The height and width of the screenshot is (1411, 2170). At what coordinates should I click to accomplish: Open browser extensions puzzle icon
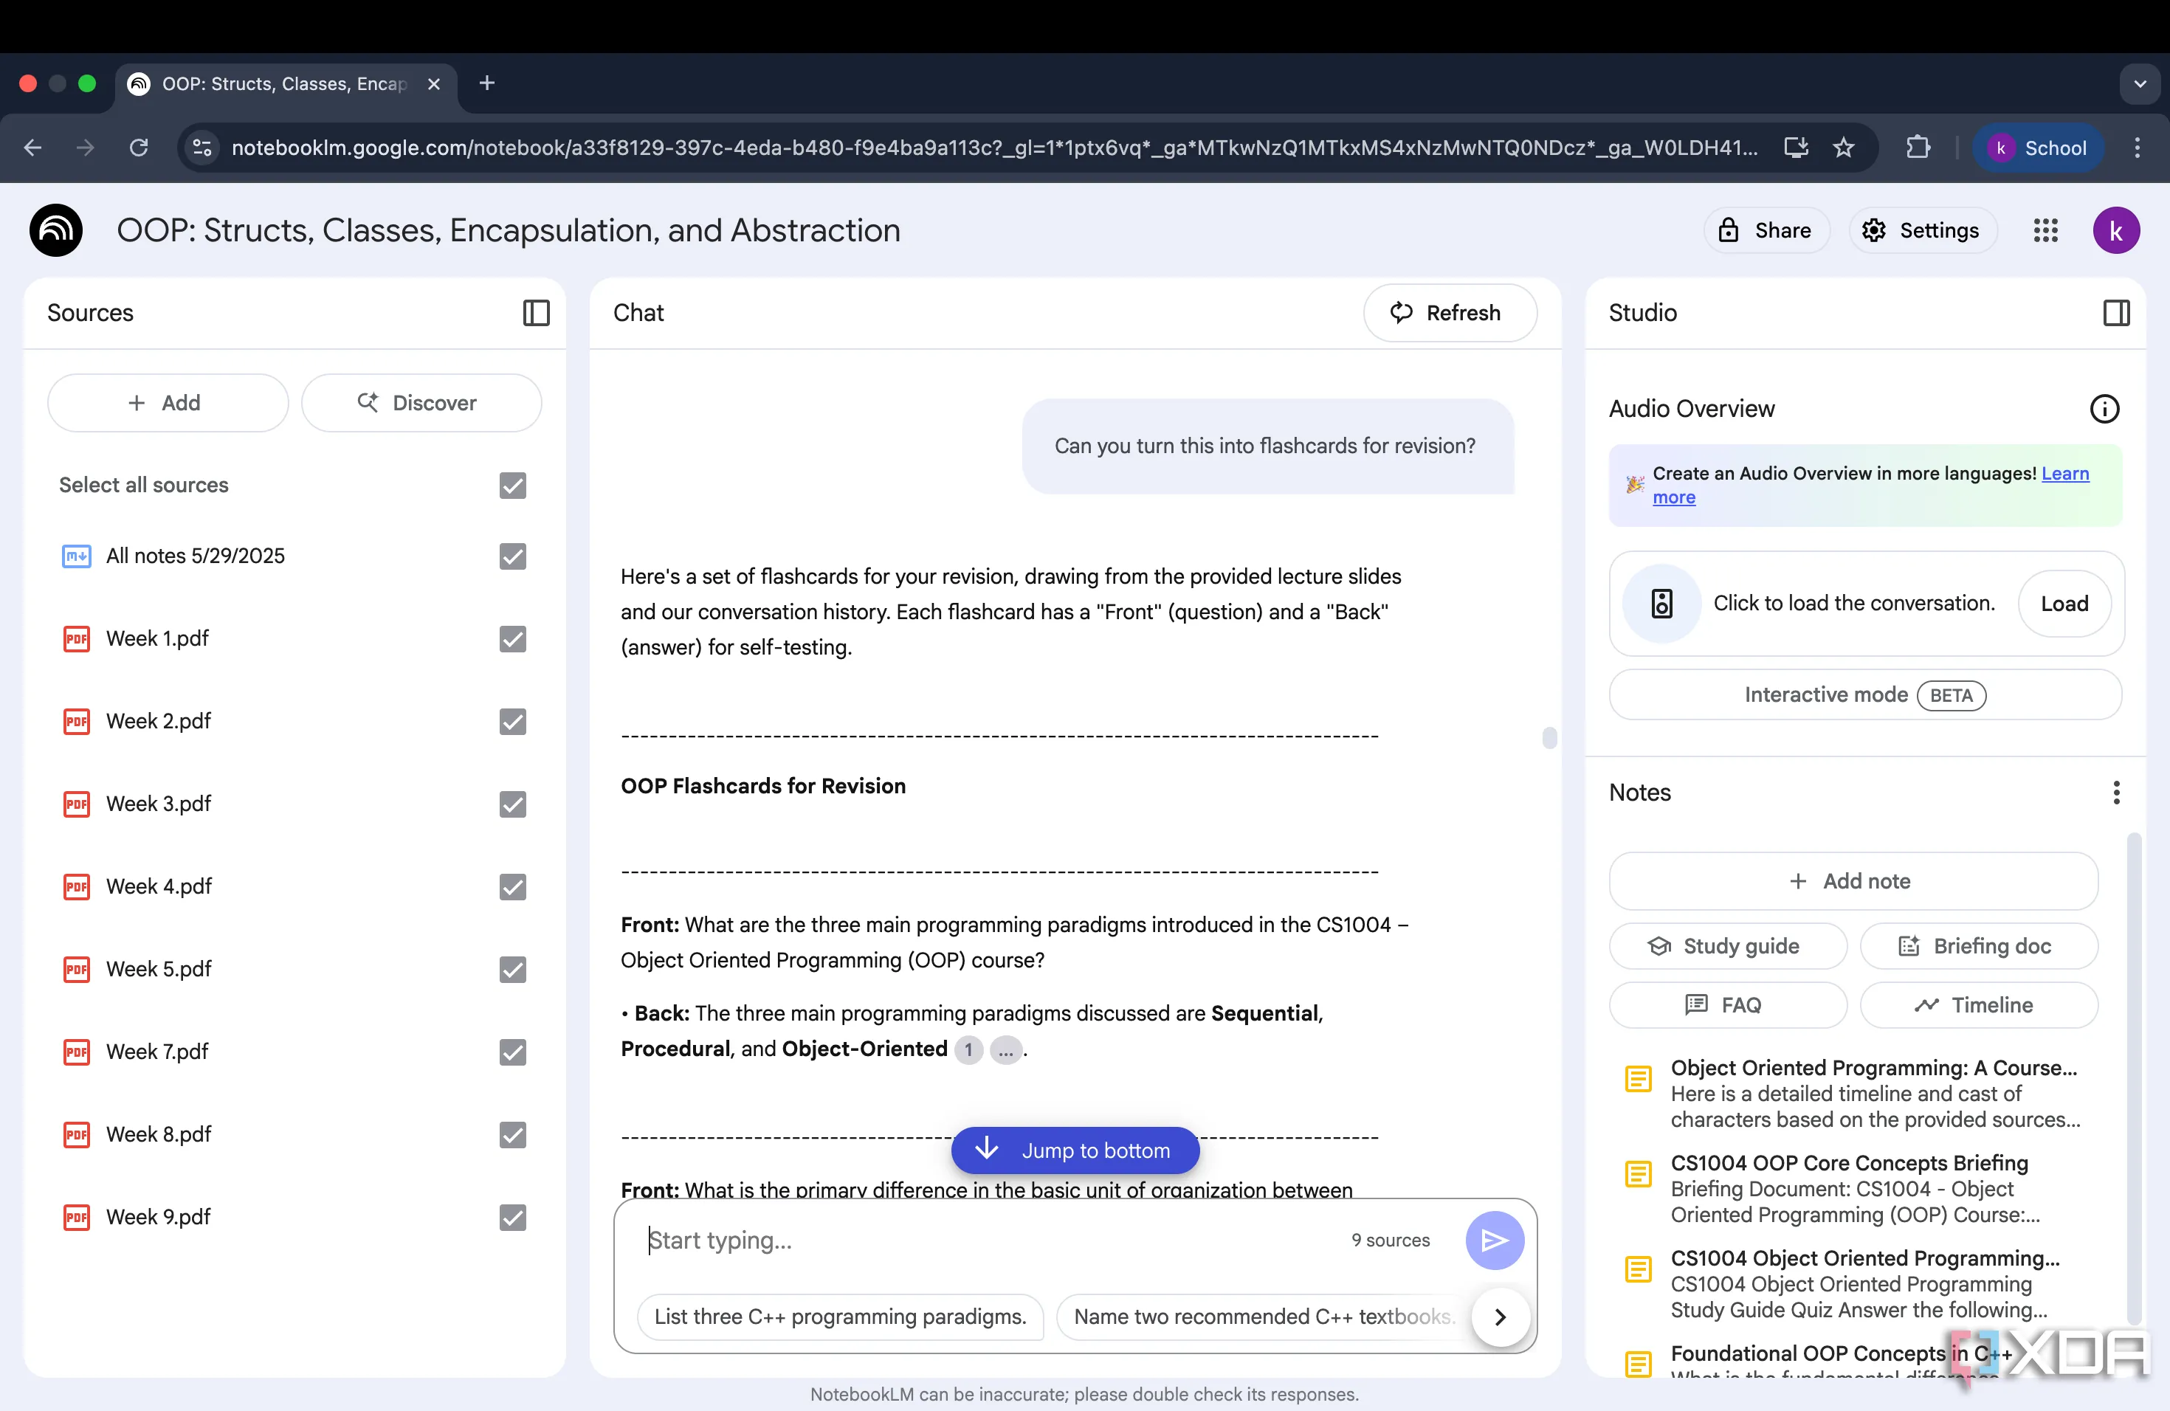(1918, 148)
